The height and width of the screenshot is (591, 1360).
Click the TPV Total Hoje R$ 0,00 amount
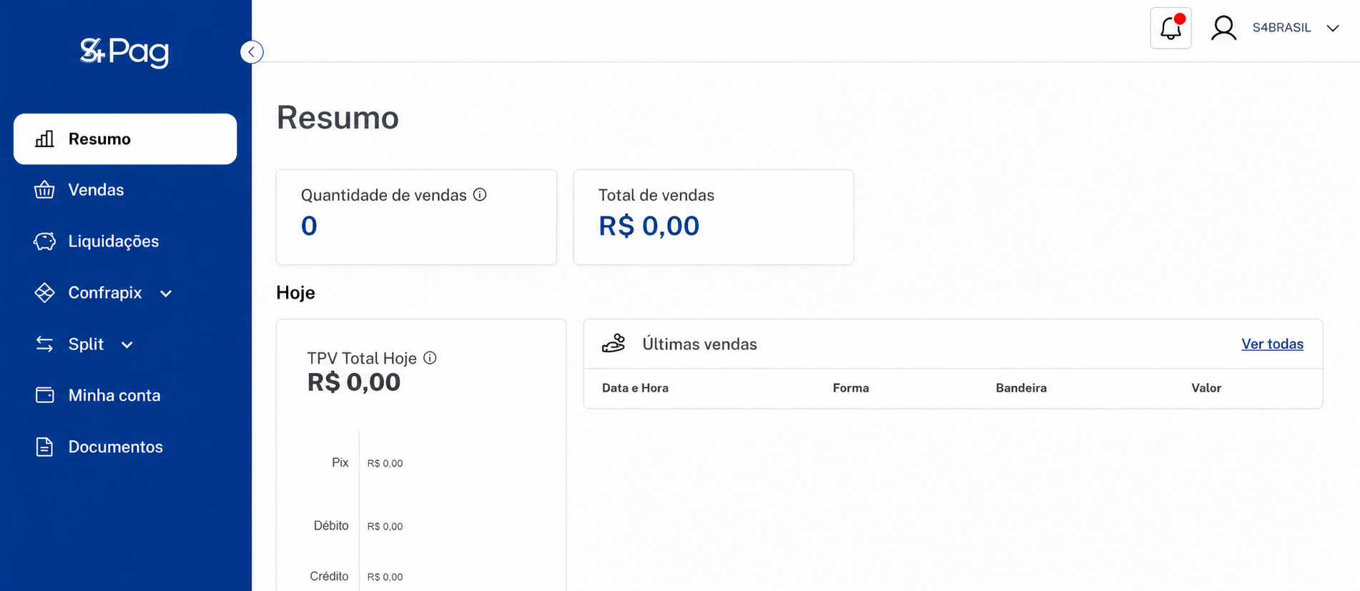pyautogui.click(x=354, y=382)
